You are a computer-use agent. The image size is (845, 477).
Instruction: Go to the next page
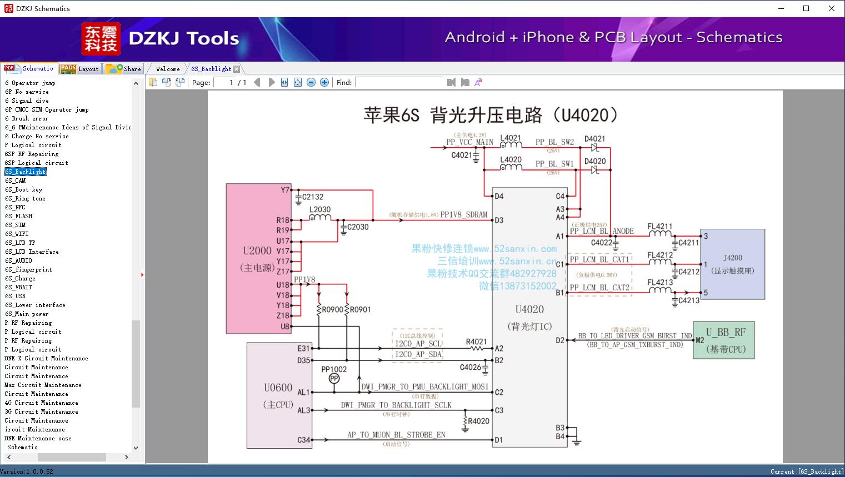coord(271,82)
